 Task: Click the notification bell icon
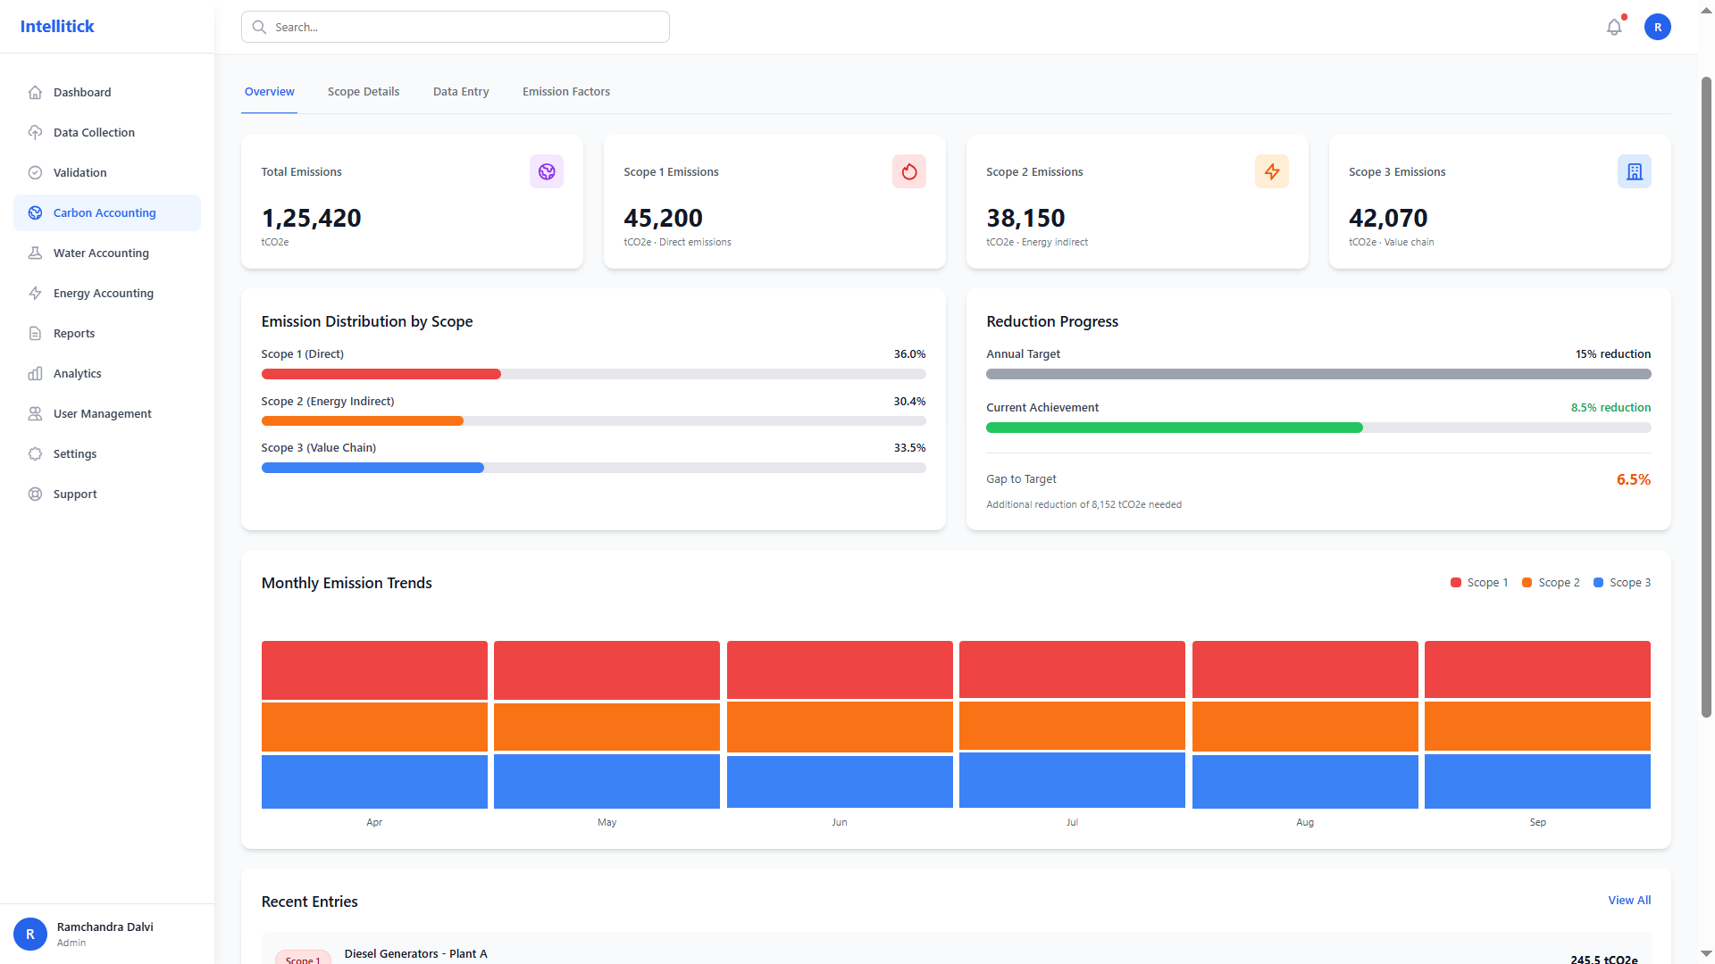tap(1613, 27)
